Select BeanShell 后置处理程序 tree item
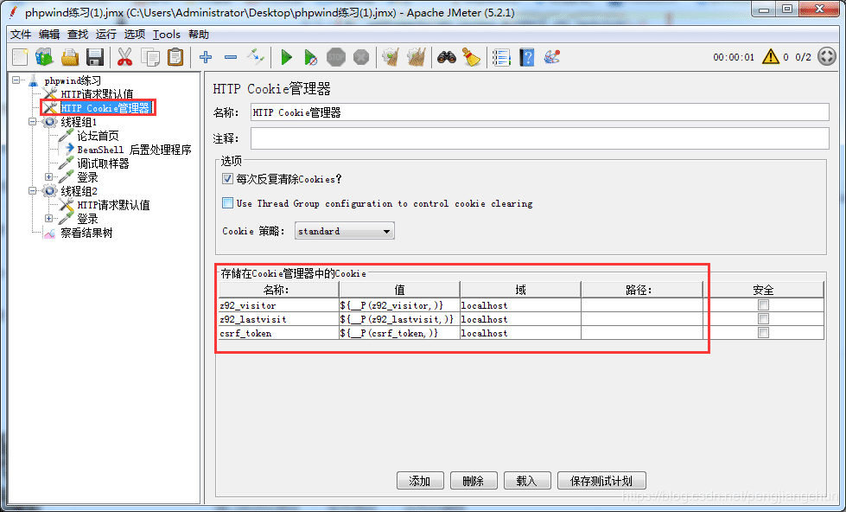Image resolution: width=846 pixels, height=512 pixels. click(134, 150)
